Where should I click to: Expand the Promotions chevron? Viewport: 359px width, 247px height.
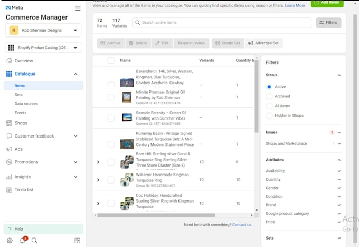75,162
